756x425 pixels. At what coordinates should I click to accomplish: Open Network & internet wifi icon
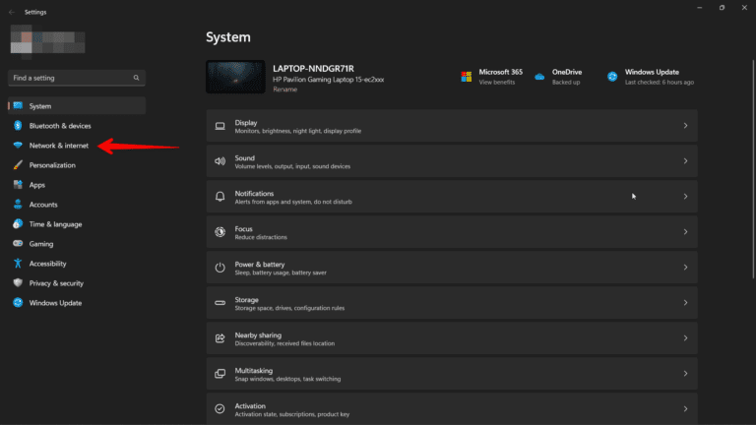coord(18,146)
